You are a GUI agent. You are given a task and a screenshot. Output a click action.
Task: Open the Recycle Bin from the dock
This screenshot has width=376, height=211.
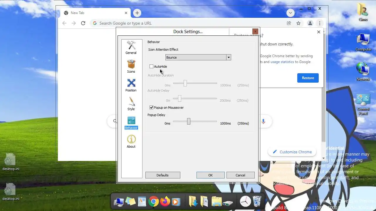[x=257, y=201]
